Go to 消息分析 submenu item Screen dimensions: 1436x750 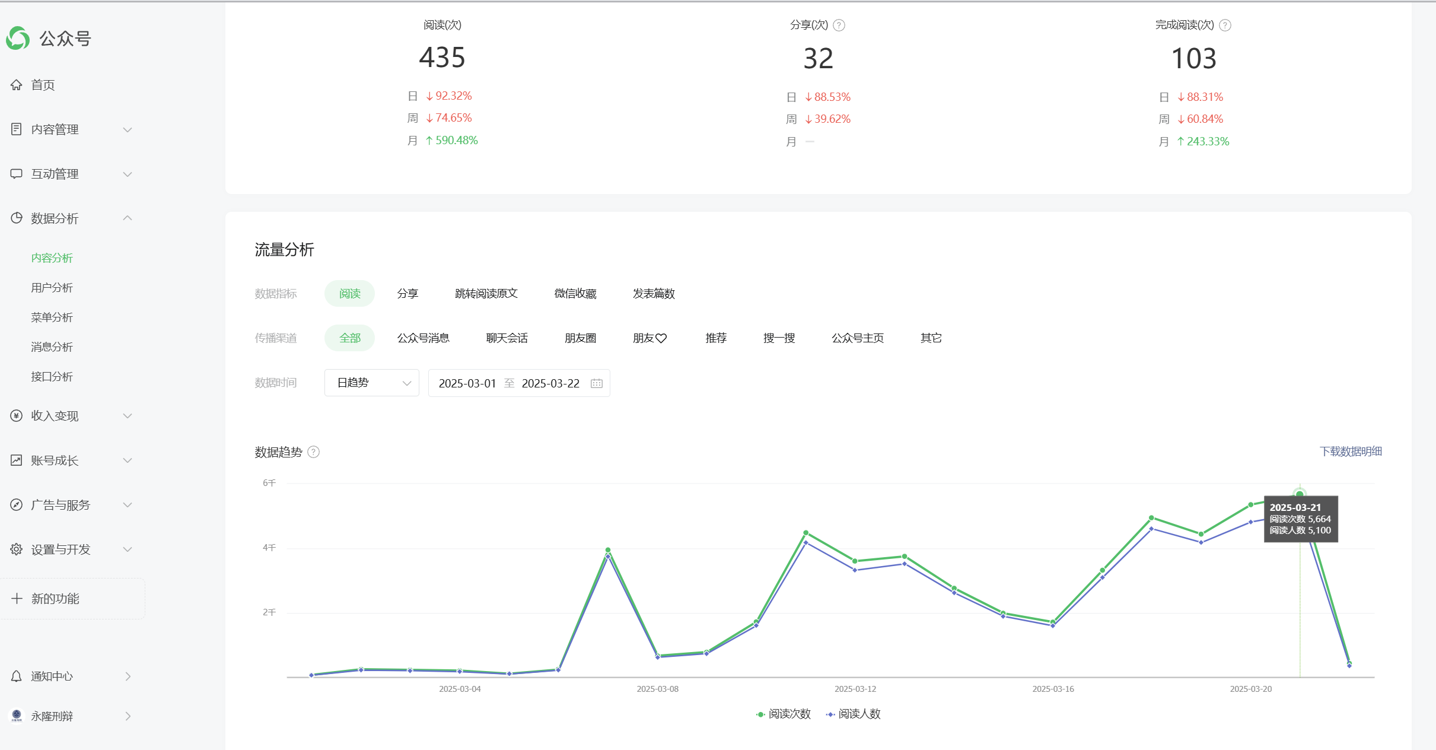(52, 347)
